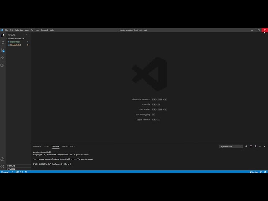Open the Selection menu
The height and width of the screenshot is (201, 268).
coord(19,30)
